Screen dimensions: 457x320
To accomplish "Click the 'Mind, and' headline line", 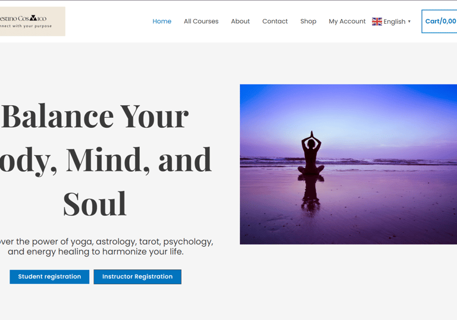I will pyautogui.click(x=139, y=160).
